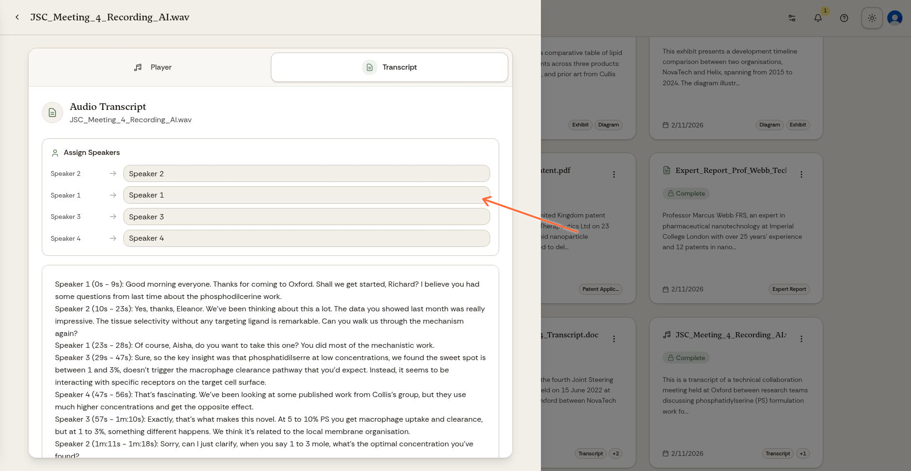This screenshot has width=911, height=471.
Task: Go back using the top-left back arrow
Action: click(x=17, y=17)
